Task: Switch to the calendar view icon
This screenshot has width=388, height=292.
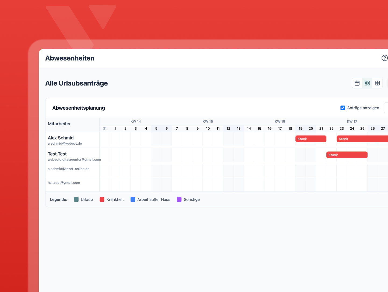Action: [357, 83]
